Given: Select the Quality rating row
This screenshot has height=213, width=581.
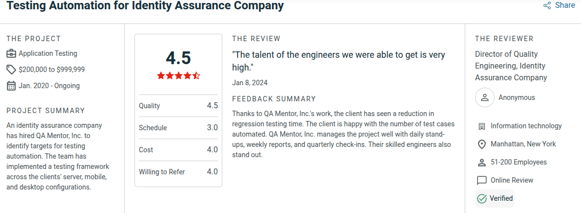Looking at the screenshot, I should (x=178, y=106).
